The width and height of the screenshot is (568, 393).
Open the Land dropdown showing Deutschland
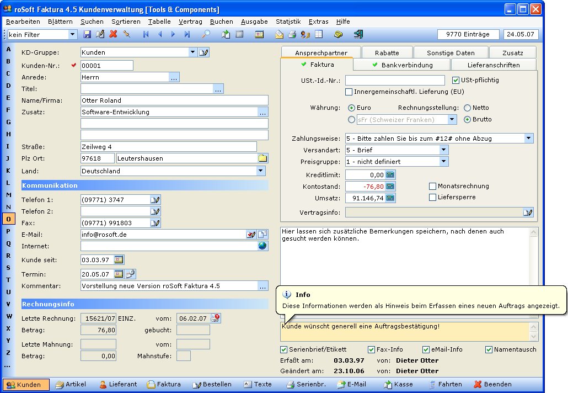tap(261, 171)
